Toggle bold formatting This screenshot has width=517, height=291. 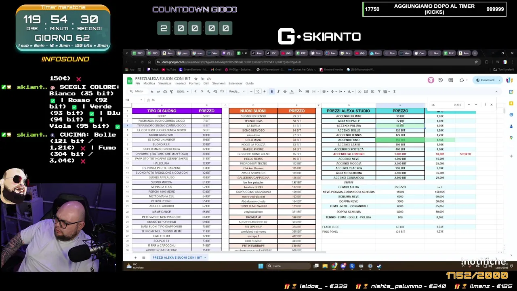pos(271,91)
